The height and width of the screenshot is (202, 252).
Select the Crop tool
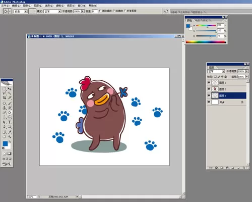tap(5, 97)
